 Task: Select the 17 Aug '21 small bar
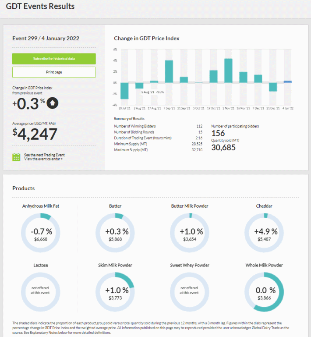(154, 82)
